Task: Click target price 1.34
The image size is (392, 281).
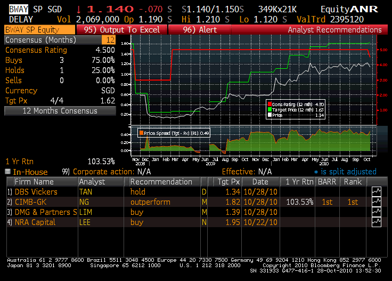Action: click(x=233, y=192)
